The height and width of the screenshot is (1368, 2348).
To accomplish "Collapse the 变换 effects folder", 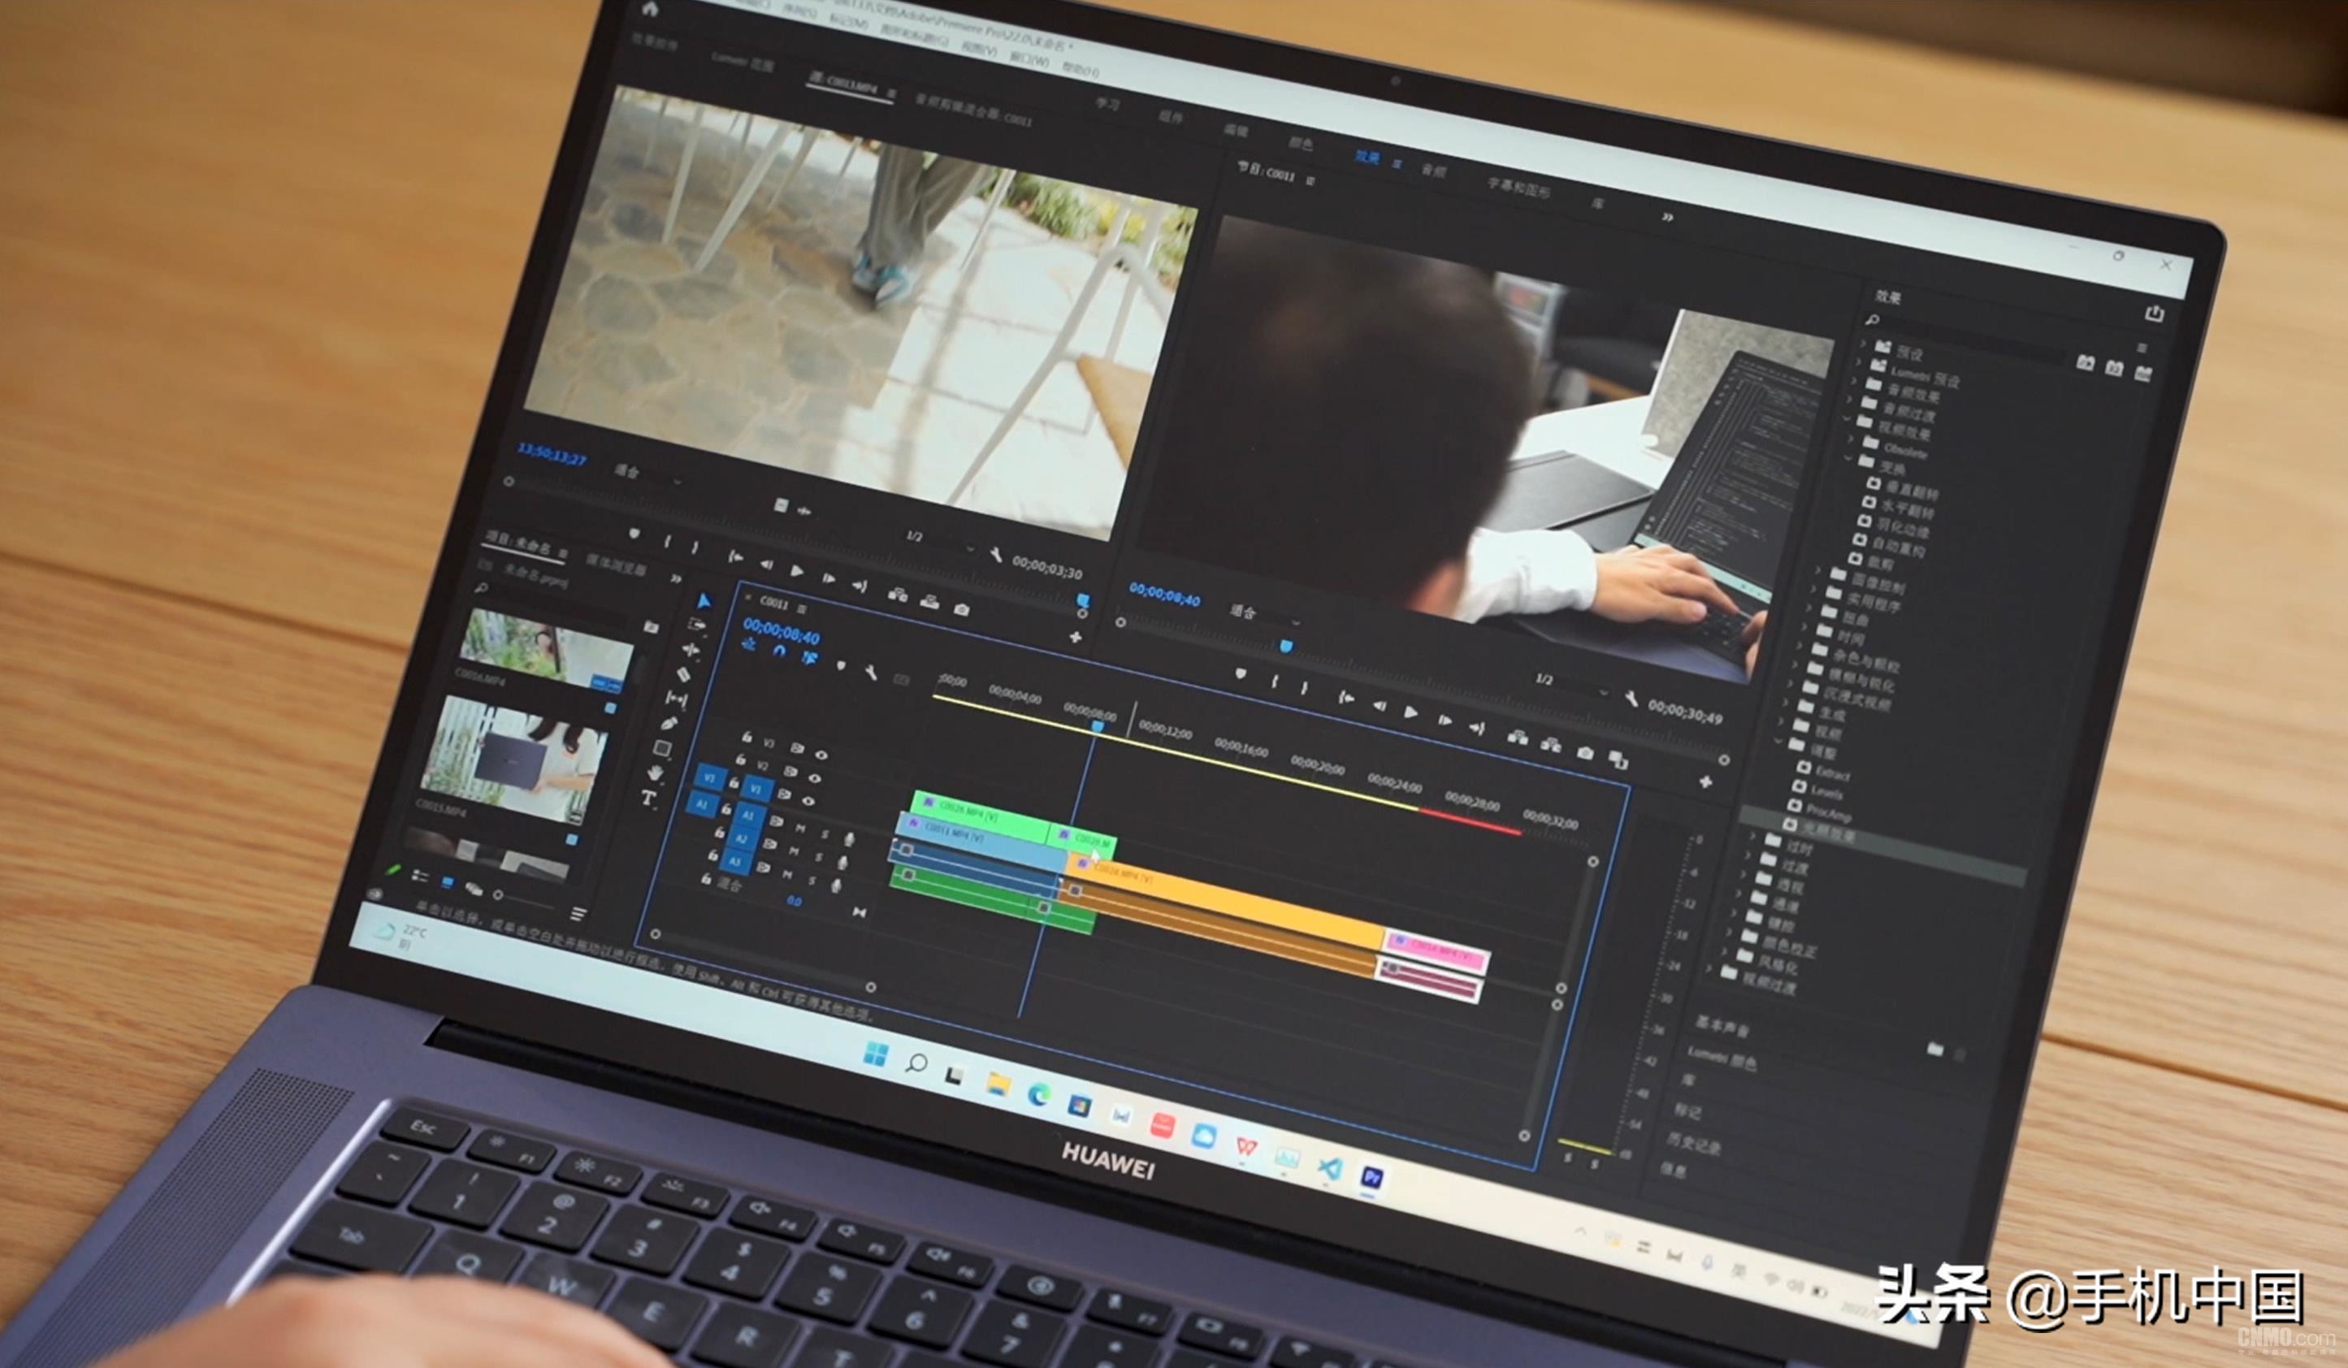I will click(x=1848, y=458).
